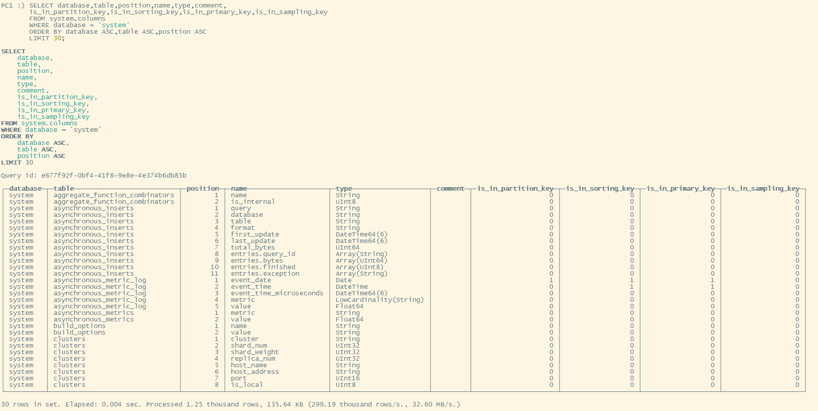
Task: Select the 'is_local' name cell
Action: tap(247, 385)
